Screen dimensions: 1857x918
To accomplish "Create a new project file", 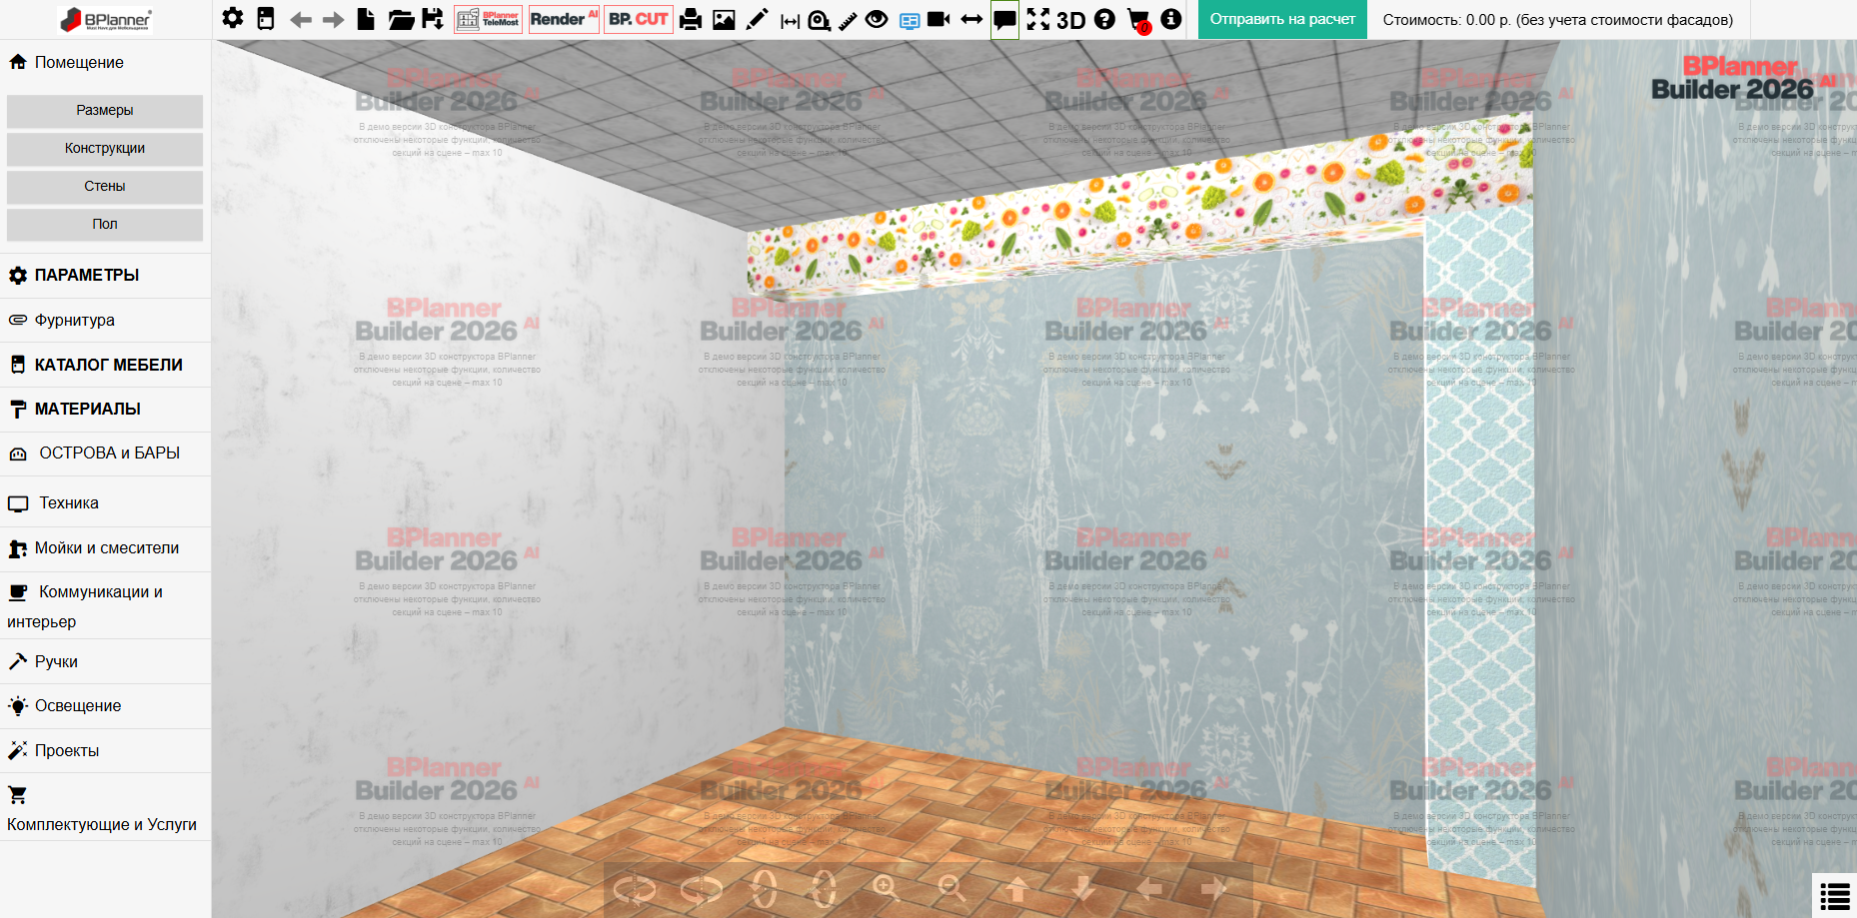I will 367,19.
